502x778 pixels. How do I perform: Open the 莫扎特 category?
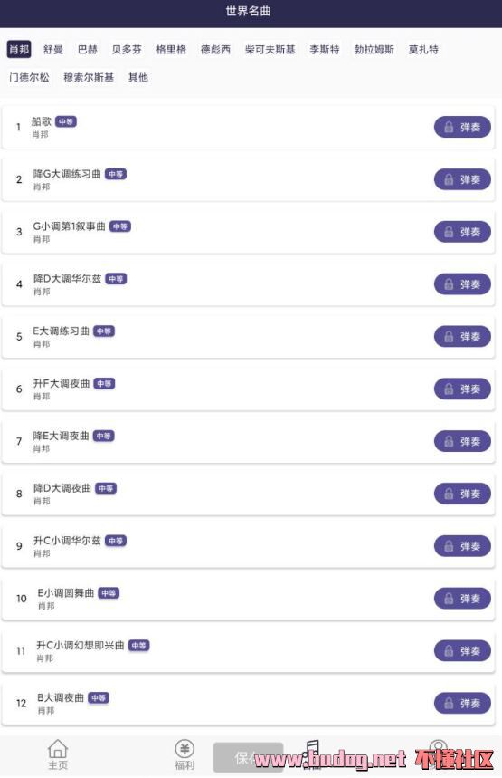(x=423, y=49)
